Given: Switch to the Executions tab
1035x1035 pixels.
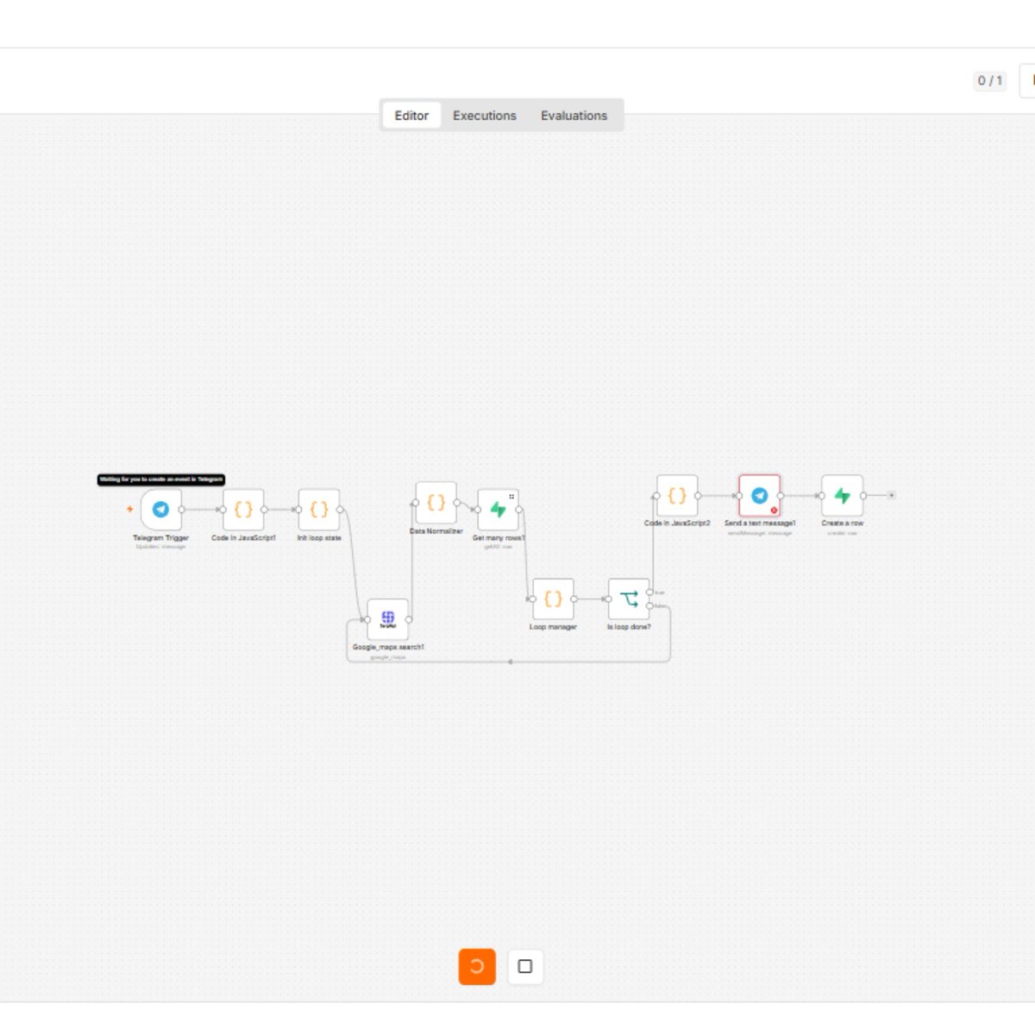Looking at the screenshot, I should pyautogui.click(x=485, y=116).
